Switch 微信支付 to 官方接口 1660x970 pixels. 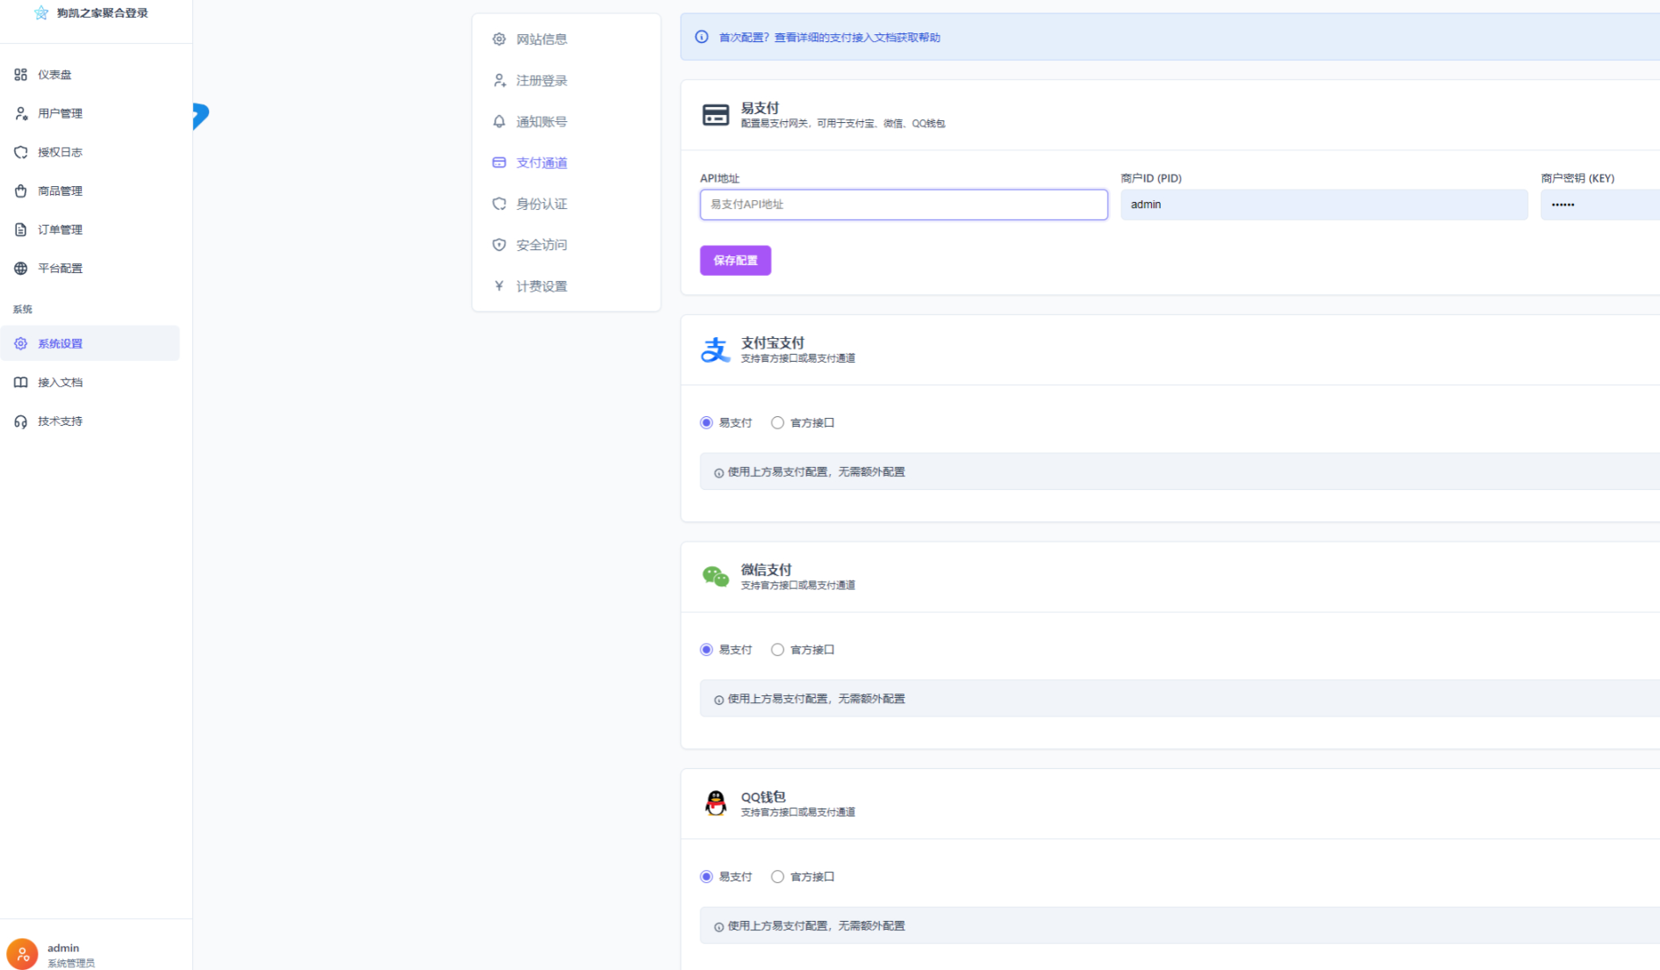click(x=777, y=650)
